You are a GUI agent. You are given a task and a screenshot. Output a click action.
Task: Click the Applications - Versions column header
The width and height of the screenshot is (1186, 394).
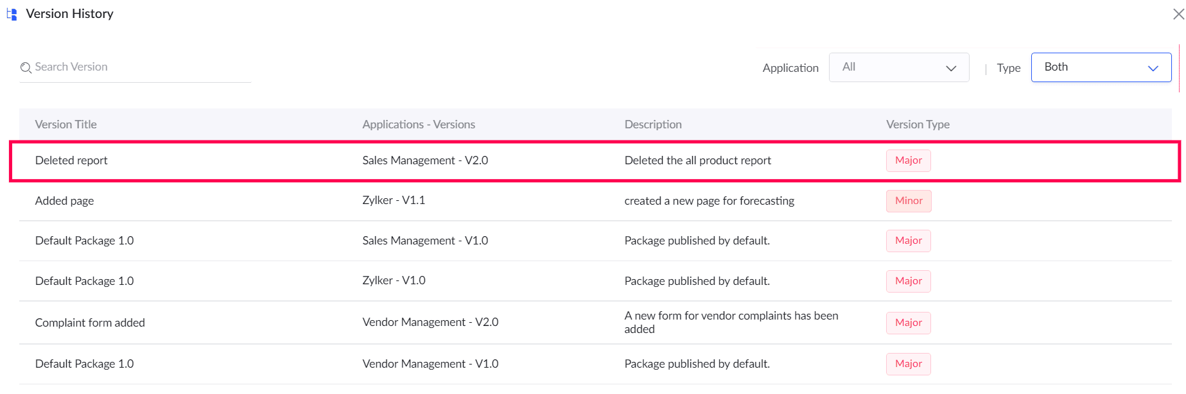coord(419,124)
